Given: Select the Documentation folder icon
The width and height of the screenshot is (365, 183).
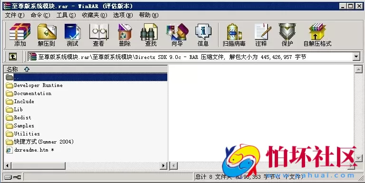Looking at the screenshot, I should pos(10,94).
